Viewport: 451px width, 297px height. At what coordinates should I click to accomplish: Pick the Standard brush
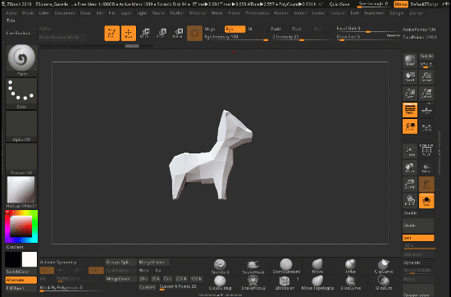220,266
